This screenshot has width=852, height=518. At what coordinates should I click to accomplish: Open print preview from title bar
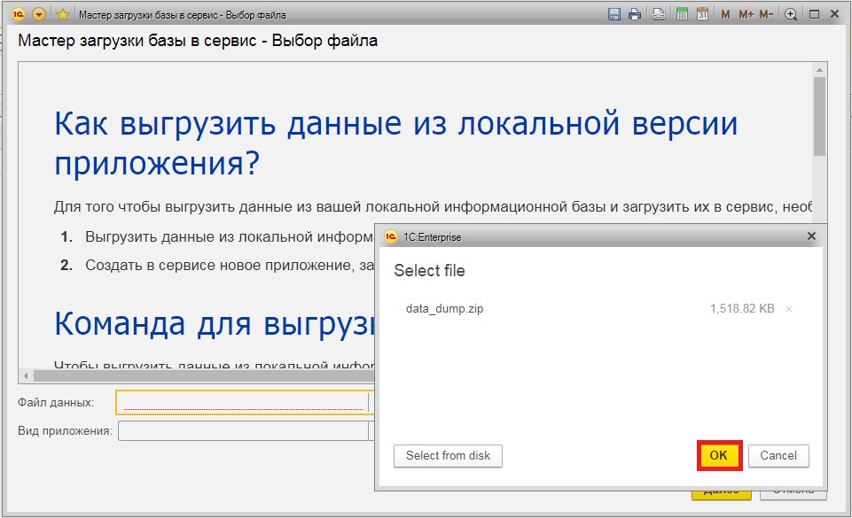coord(659,14)
